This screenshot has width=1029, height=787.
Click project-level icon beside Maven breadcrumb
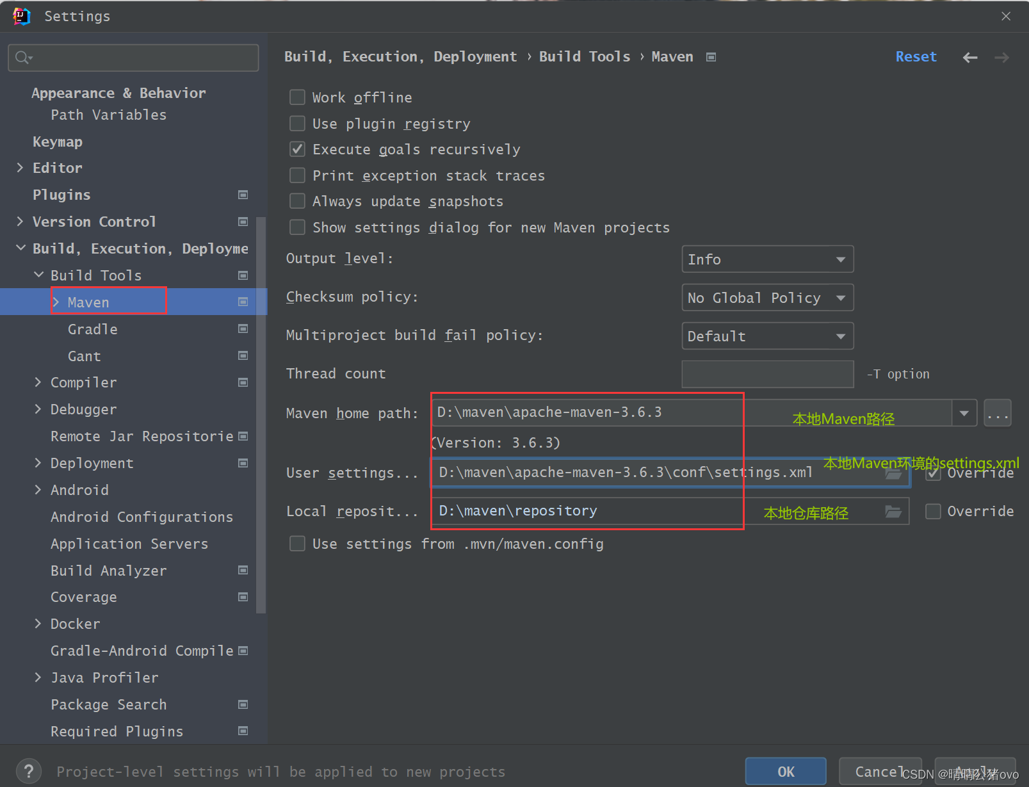click(x=711, y=57)
